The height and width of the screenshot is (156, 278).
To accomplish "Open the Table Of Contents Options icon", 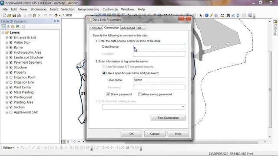I will pyautogui.click(x=23, y=27).
